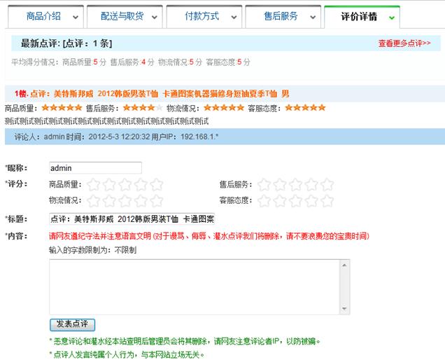Viewport: 445px width, 360px height.
Task: Switch to the 配送与取货 tab
Action: 125,17
